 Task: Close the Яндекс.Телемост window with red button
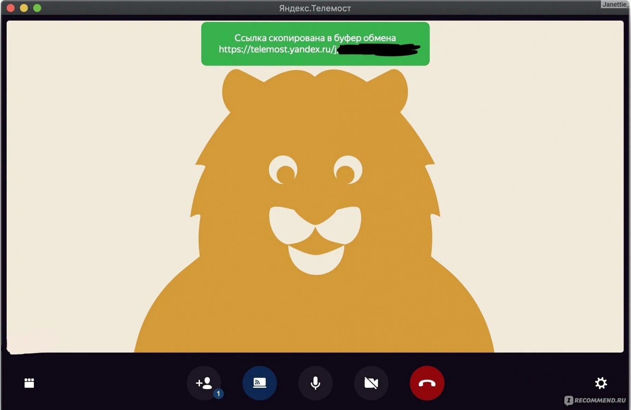11,8
